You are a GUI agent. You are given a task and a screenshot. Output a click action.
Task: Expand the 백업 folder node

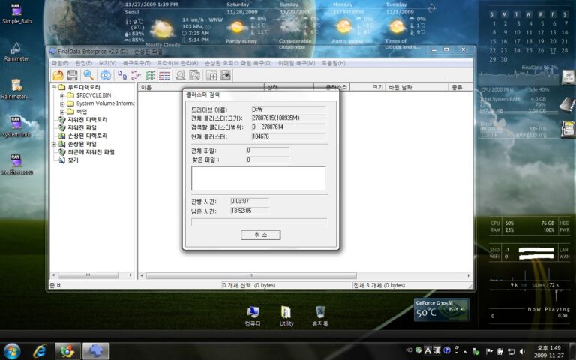(x=62, y=112)
